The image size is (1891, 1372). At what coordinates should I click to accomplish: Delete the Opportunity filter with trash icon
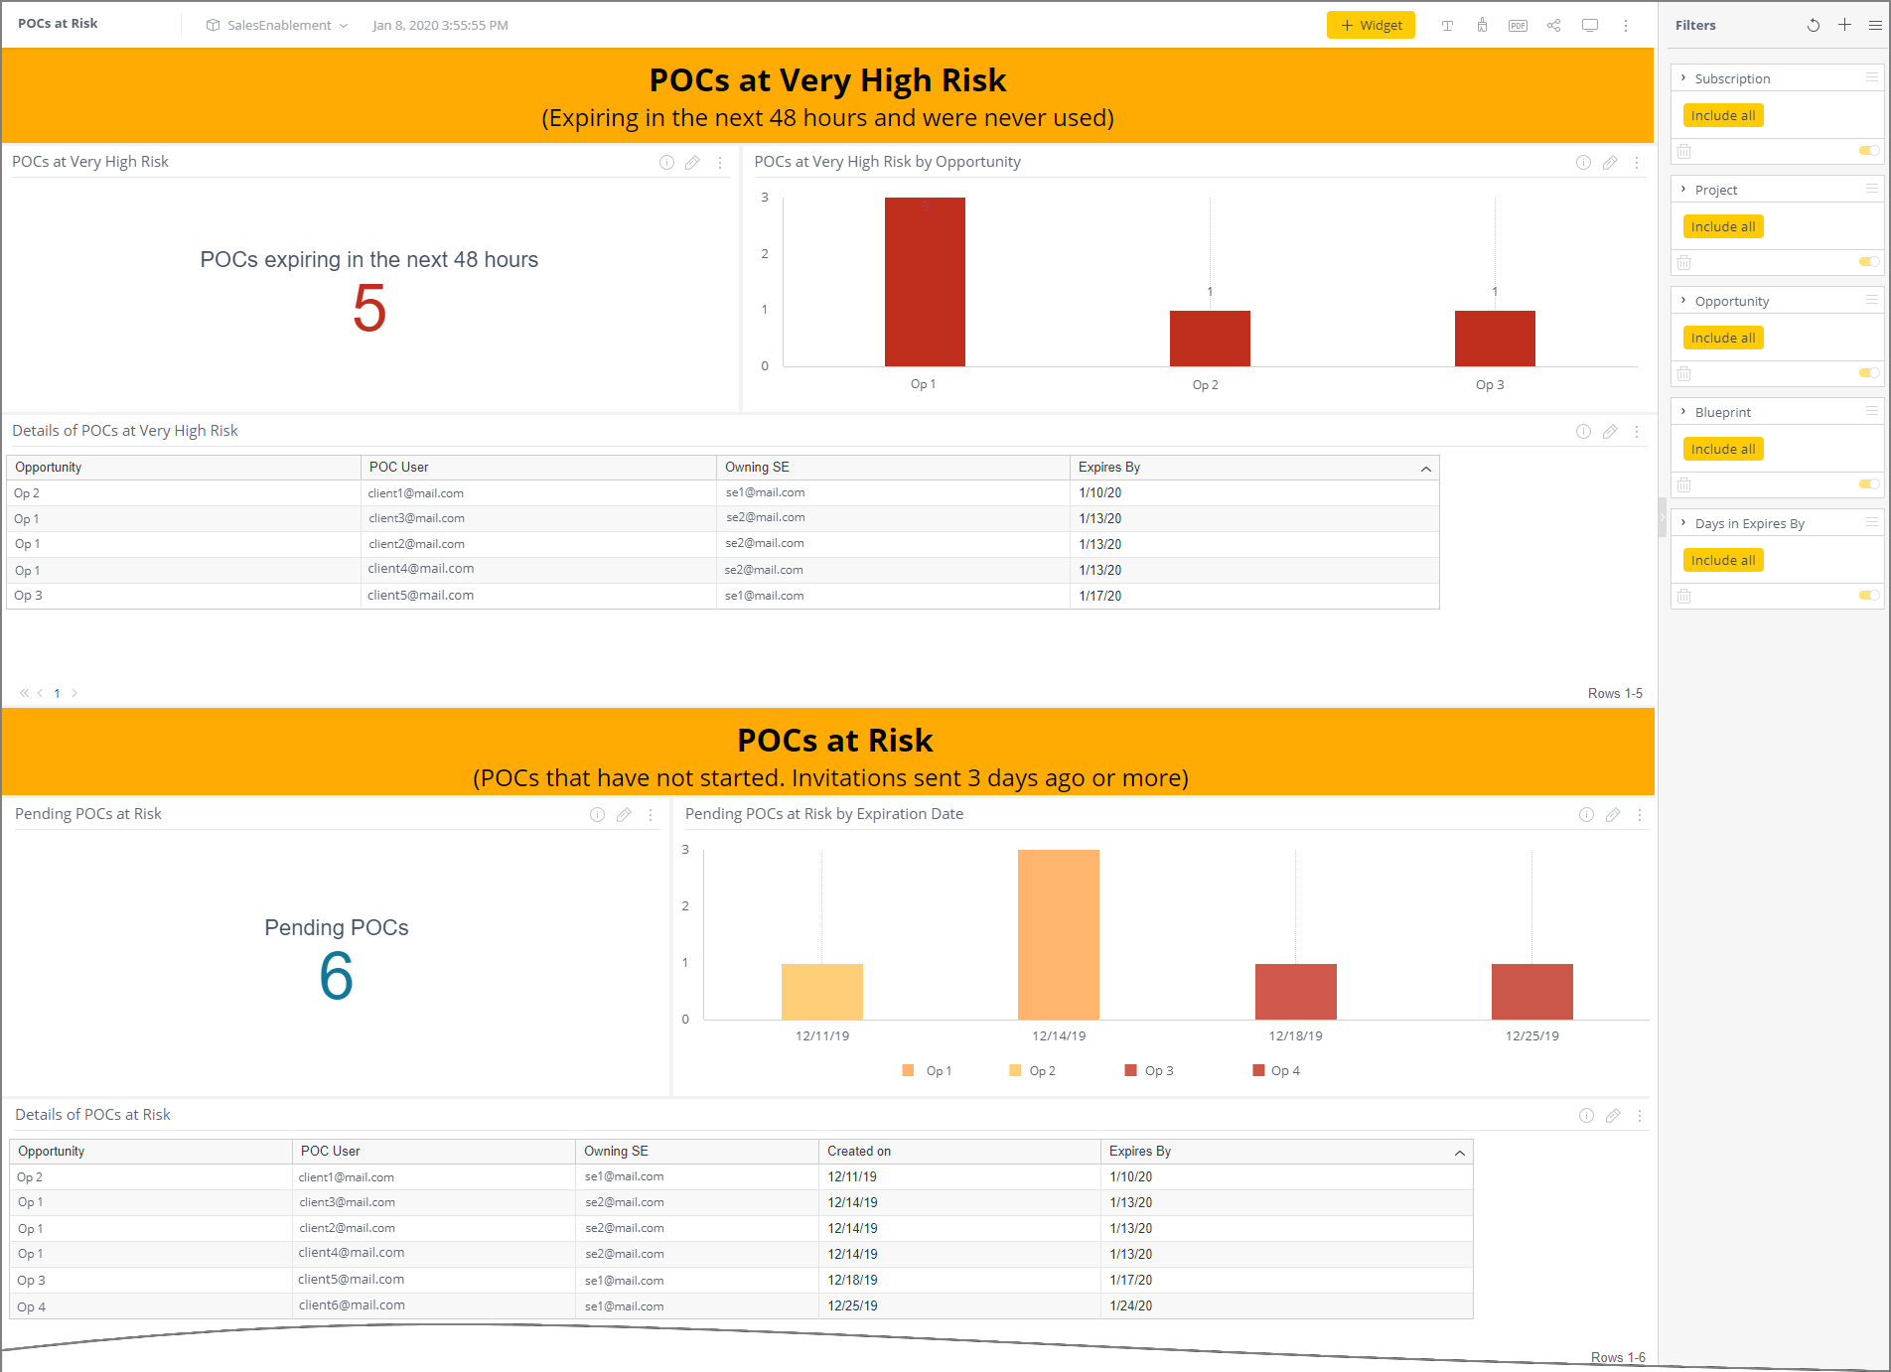pos(1684,373)
